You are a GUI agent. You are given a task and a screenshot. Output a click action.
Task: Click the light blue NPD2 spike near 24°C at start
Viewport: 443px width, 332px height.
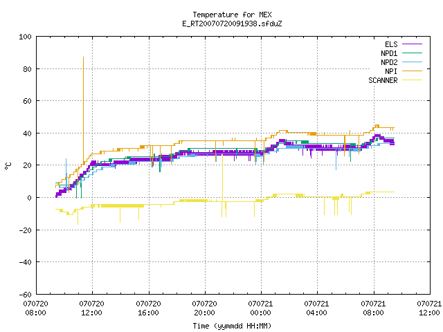coord(66,172)
